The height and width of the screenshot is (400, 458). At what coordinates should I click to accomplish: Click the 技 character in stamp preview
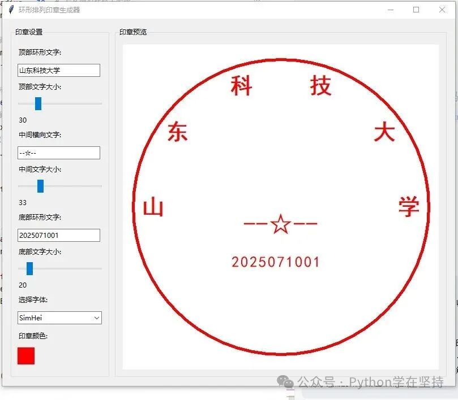point(321,85)
